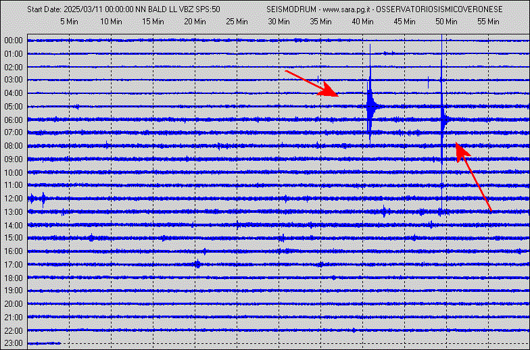
Task: Click the 20 Min column header
Action: pyautogui.click(x=195, y=22)
